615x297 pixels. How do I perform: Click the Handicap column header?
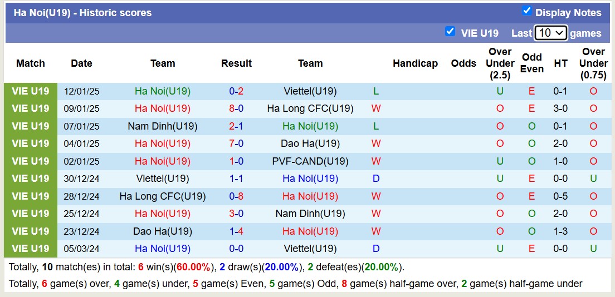click(x=415, y=63)
